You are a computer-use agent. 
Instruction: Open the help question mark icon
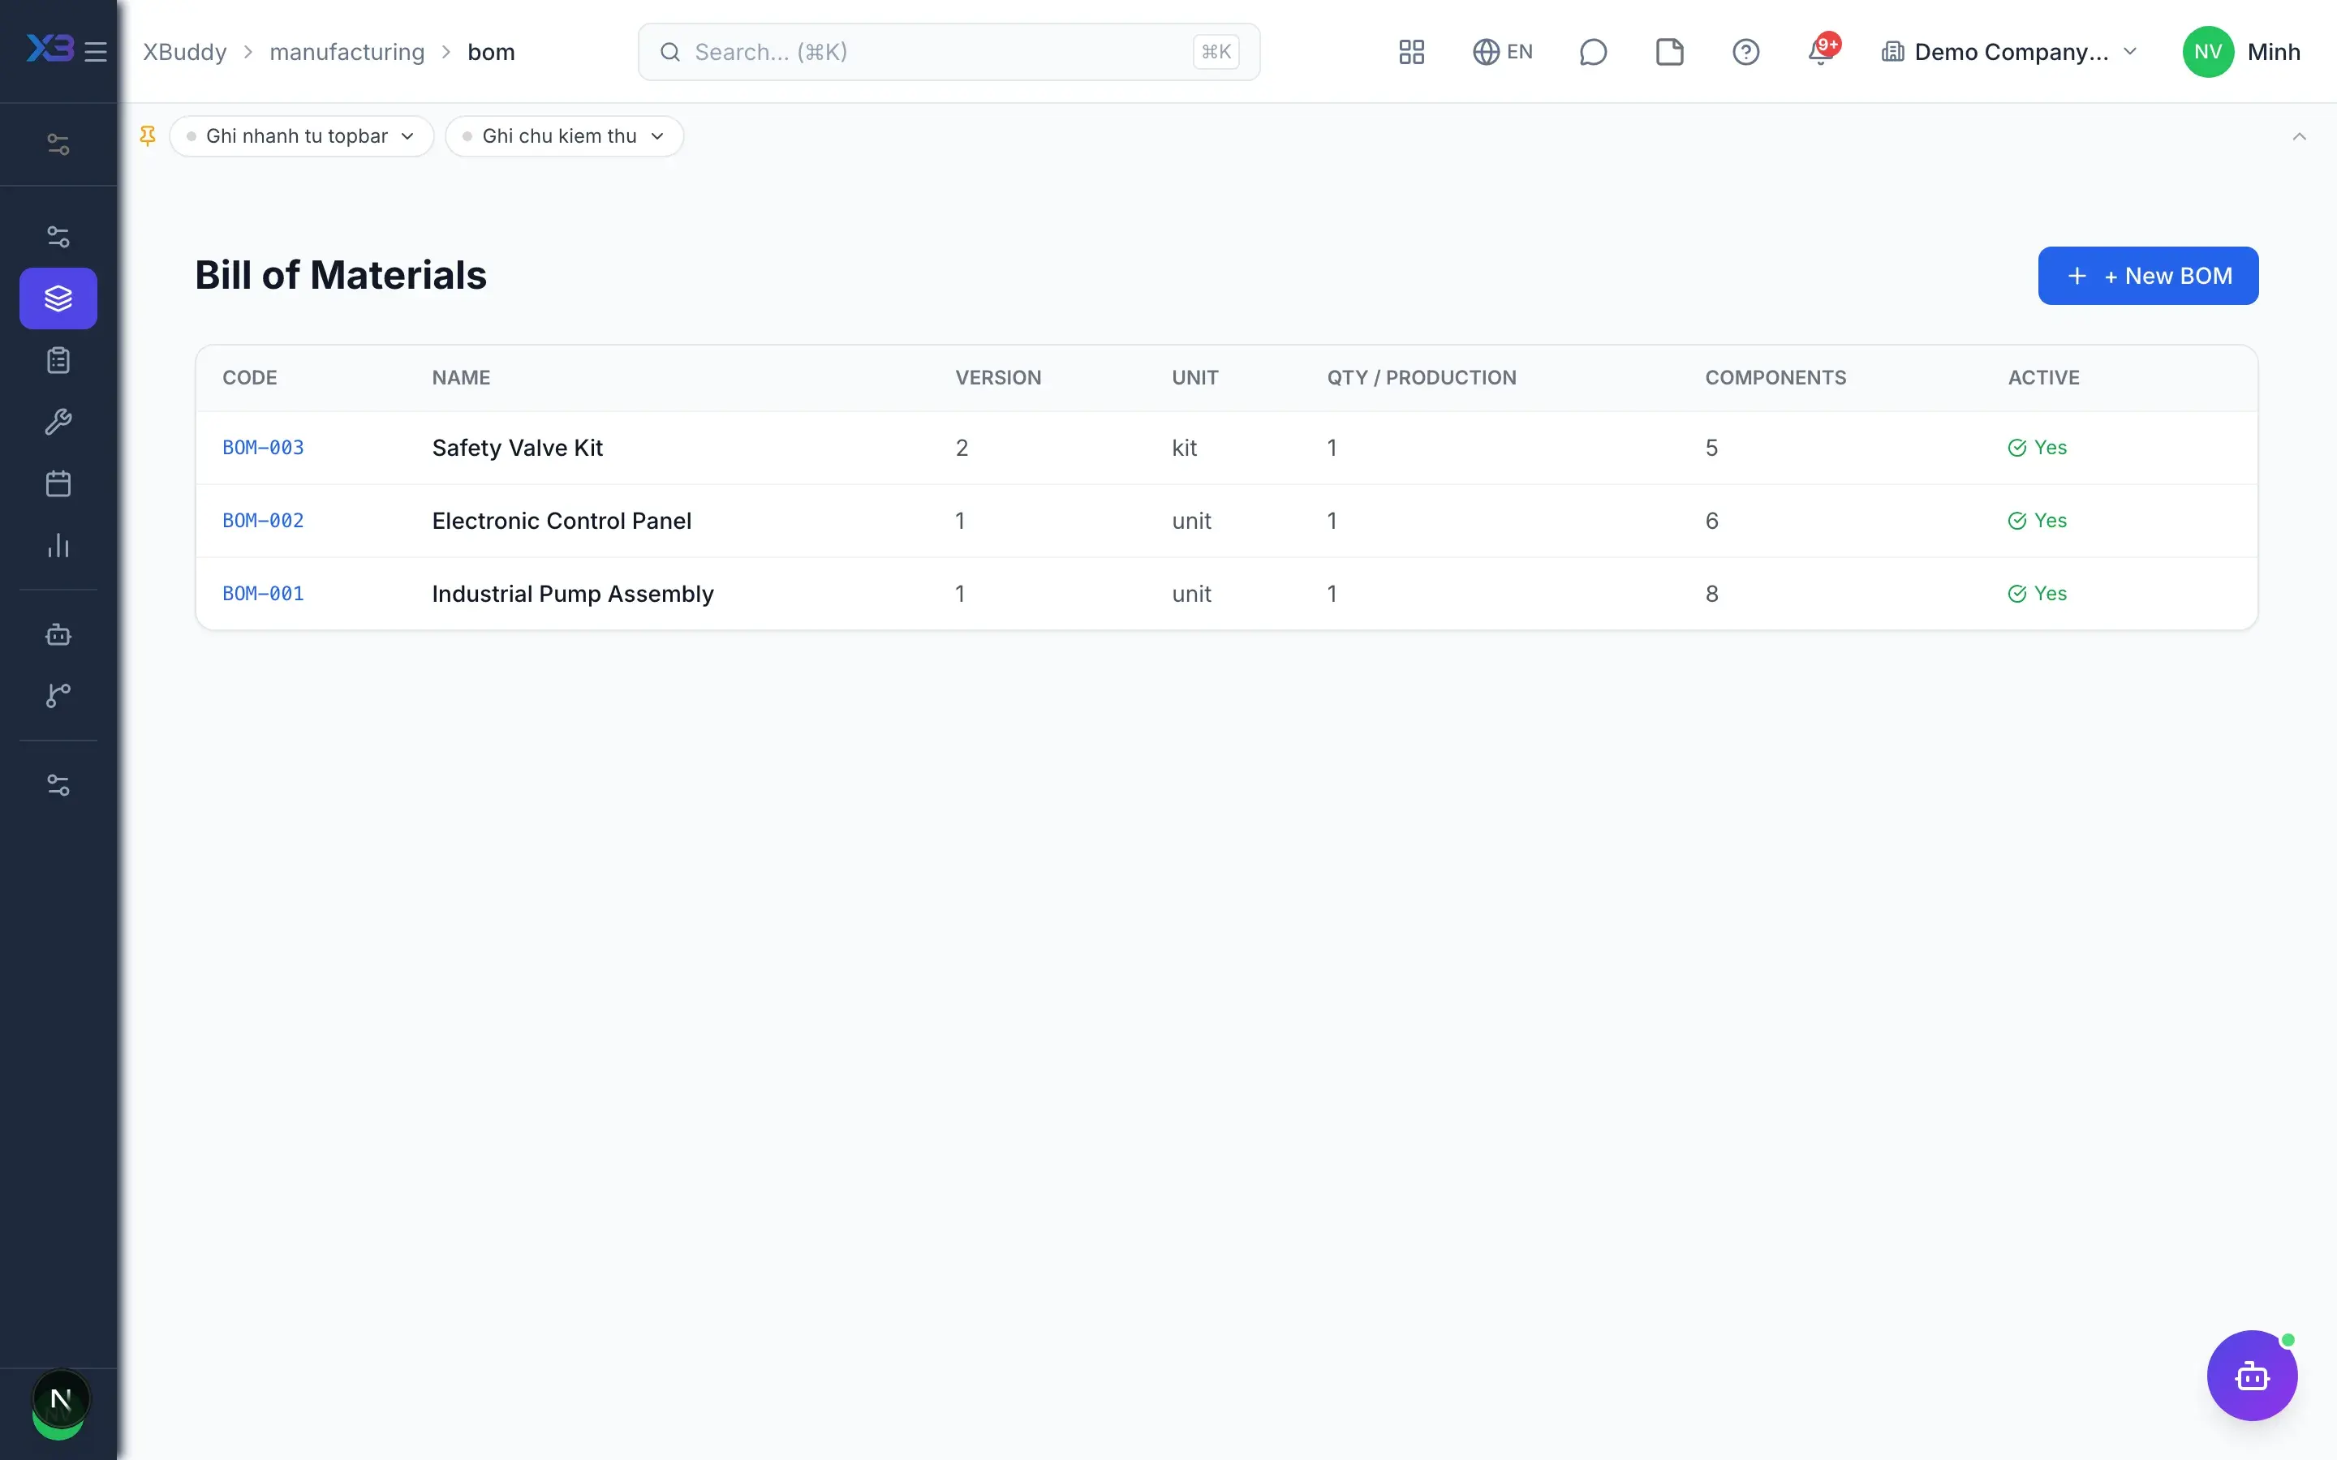1745,52
